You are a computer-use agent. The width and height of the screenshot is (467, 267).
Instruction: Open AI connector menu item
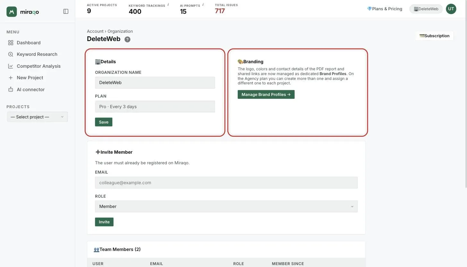pos(30,90)
